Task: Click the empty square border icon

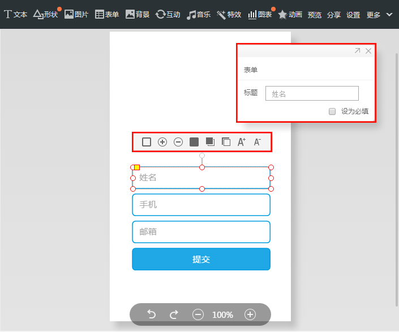Action: click(x=147, y=142)
